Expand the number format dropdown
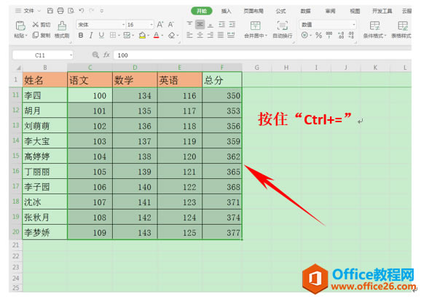This screenshot has height=299, width=421. (x=328, y=25)
